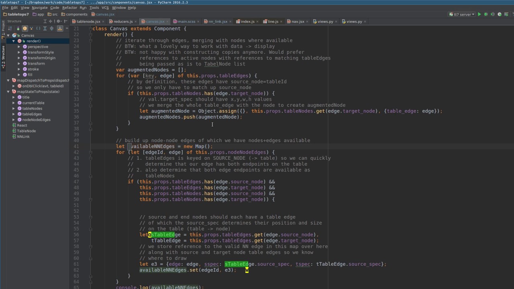The height and width of the screenshot is (289, 514).
Task: Switch to the line.js tab
Action: (x=273, y=21)
